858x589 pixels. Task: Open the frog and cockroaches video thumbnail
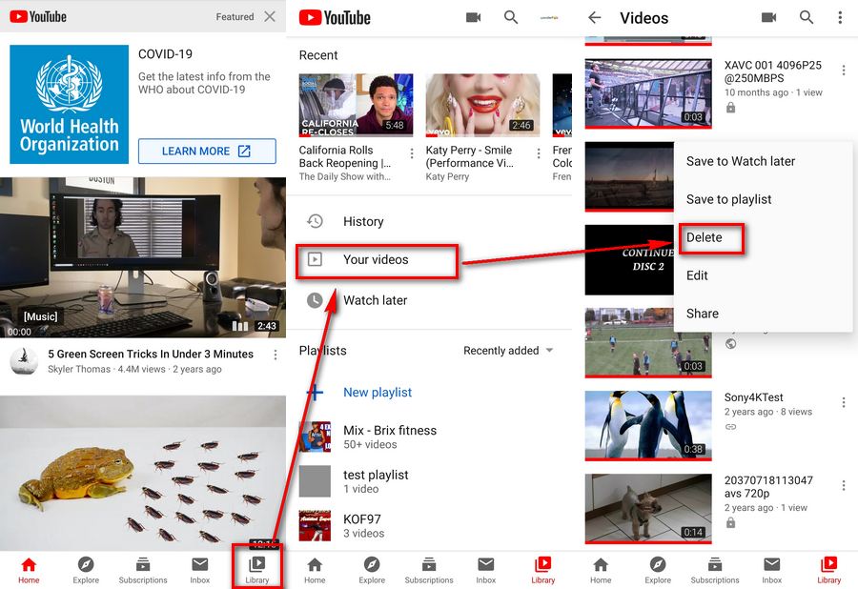[x=143, y=473]
